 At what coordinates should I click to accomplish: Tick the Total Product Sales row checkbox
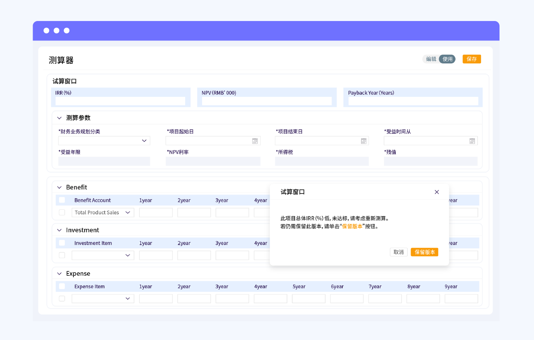click(x=62, y=212)
